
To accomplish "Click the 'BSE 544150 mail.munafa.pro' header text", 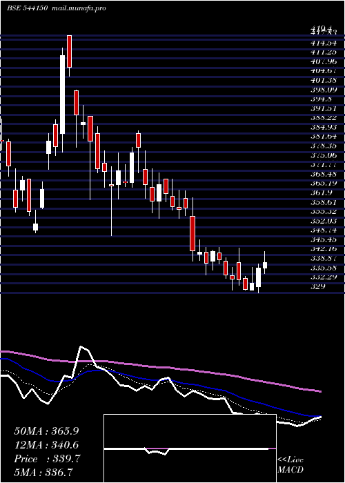I will pos(57,8).
